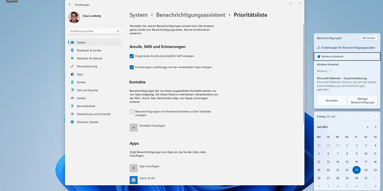The width and height of the screenshot is (383, 191).
Task: Click the Bluetooth icon in sidebar
Action: point(72,50)
